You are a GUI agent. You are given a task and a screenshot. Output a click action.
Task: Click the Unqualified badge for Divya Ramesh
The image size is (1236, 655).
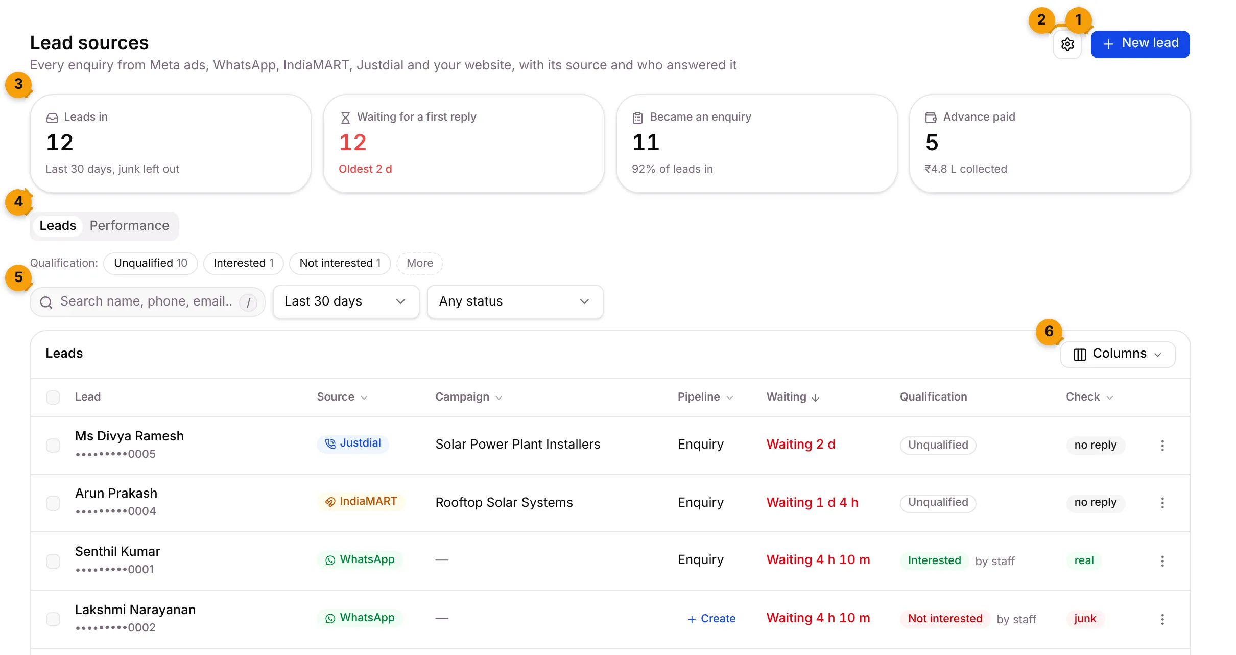point(938,445)
